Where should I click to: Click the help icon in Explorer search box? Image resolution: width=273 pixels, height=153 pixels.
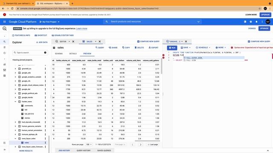point(45,53)
